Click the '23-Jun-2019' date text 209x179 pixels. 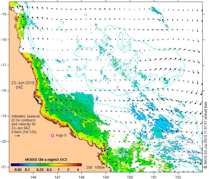pos(23,83)
